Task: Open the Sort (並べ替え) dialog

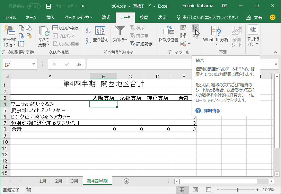Action: pyautogui.click(x=100, y=34)
